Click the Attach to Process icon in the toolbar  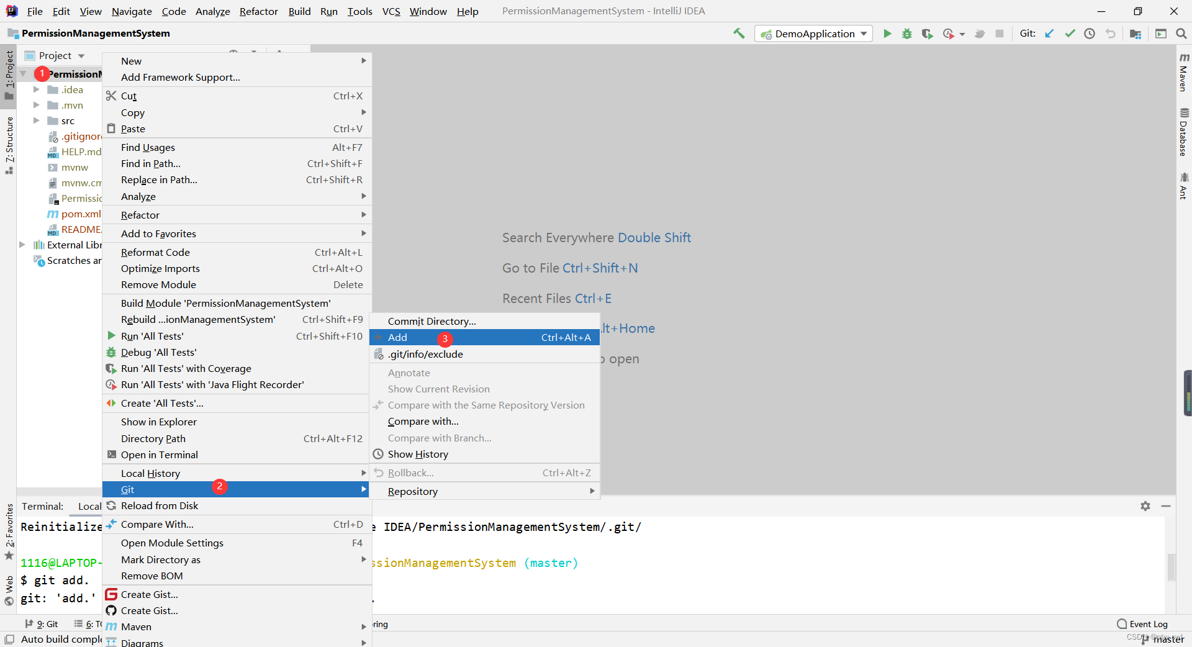click(980, 34)
